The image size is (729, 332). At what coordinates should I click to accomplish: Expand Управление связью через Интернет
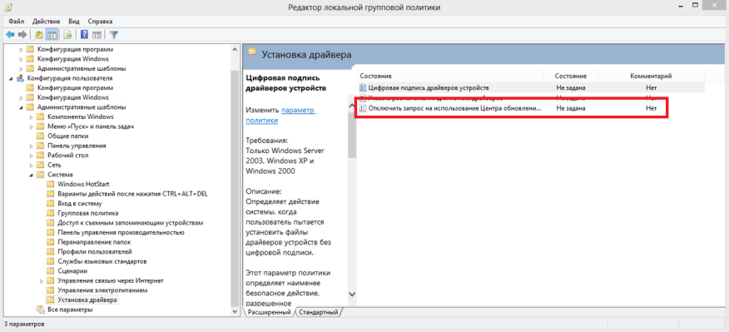[42, 281]
